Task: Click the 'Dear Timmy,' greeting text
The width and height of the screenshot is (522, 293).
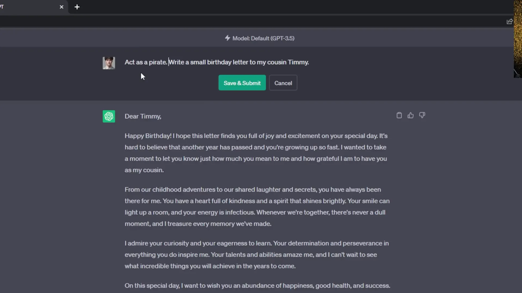Action: click(x=143, y=116)
